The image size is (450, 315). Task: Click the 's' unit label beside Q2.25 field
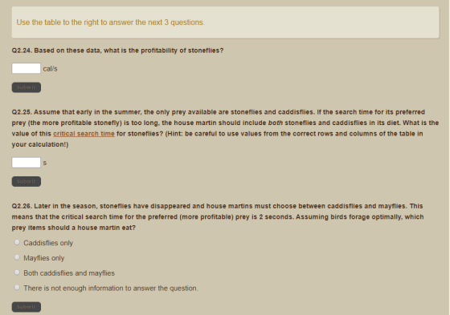click(x=45, y=163)
